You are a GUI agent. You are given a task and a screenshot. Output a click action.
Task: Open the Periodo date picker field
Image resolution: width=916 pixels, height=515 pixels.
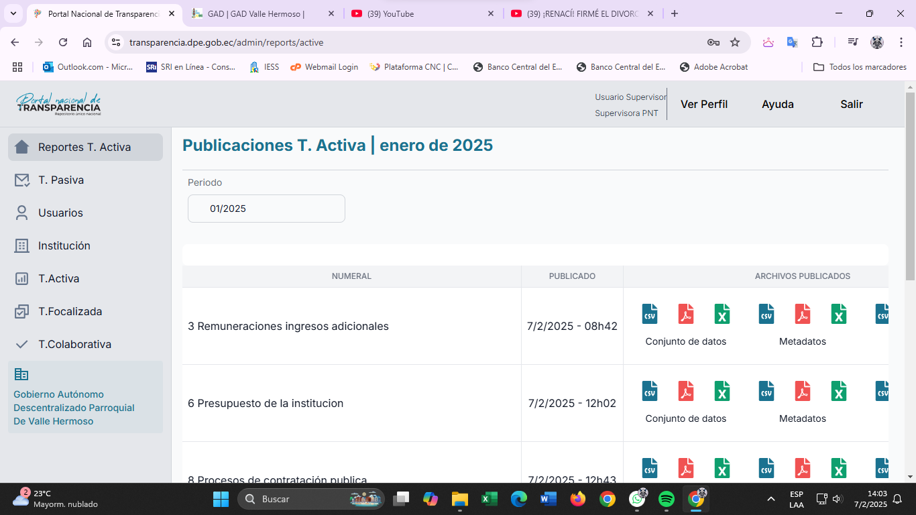pyautogui.click(x=266, y=209)
